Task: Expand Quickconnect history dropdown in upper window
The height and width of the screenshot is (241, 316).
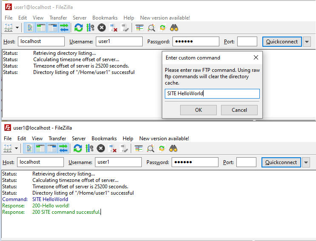Action: (307, 42)
